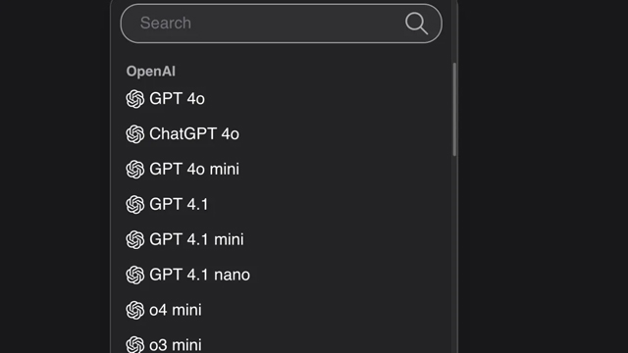Focus the Search input field

tap(282, 24)
